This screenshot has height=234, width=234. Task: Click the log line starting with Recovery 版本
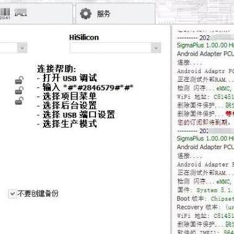(206, 207)
